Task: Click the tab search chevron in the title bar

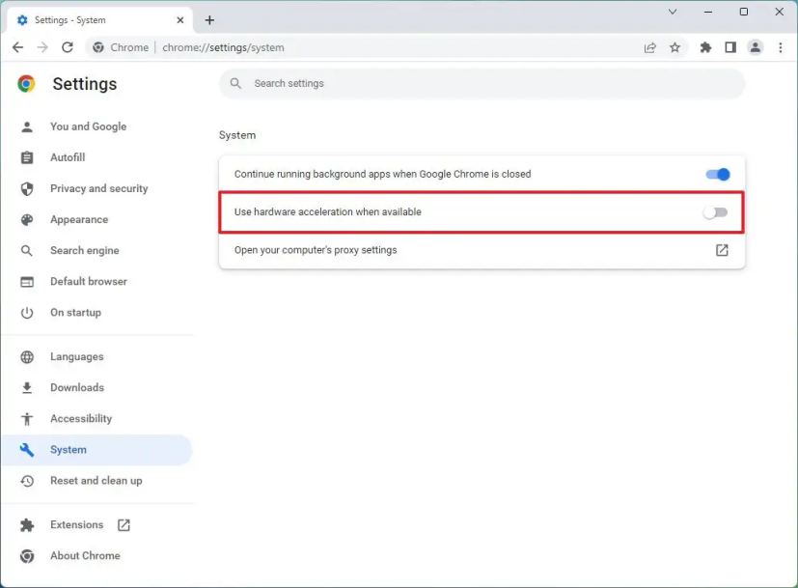Action: [x=673, y=12]
